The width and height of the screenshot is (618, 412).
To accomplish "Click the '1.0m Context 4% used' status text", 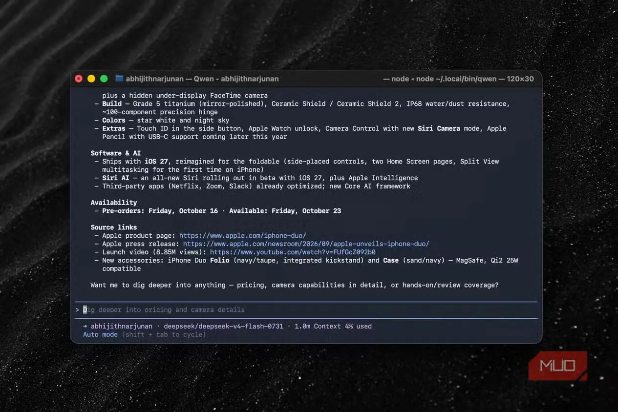I will pyautogui.click(x=333, y=327).
